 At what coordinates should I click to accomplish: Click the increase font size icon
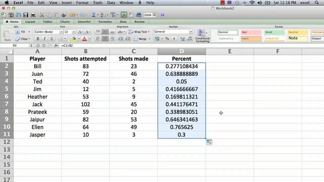pos(80,32)
